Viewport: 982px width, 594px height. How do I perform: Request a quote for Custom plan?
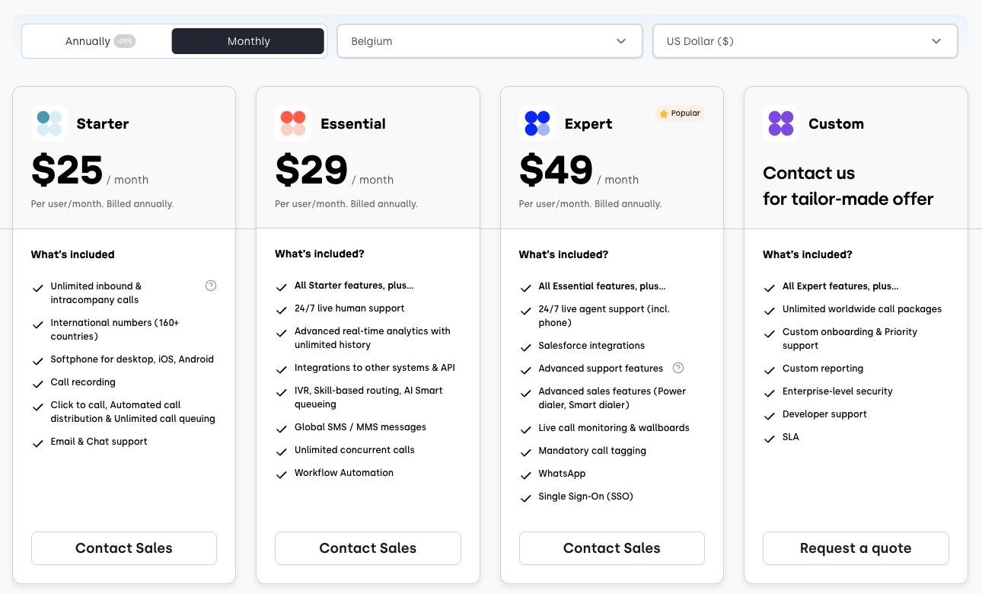[856, 548]
